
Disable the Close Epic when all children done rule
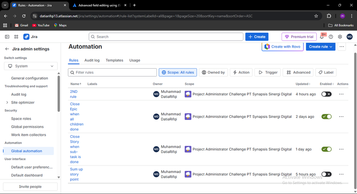point(326,117)
